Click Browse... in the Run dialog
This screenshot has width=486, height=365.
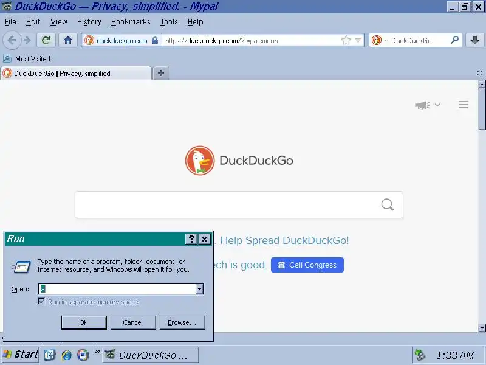point(182,322)
